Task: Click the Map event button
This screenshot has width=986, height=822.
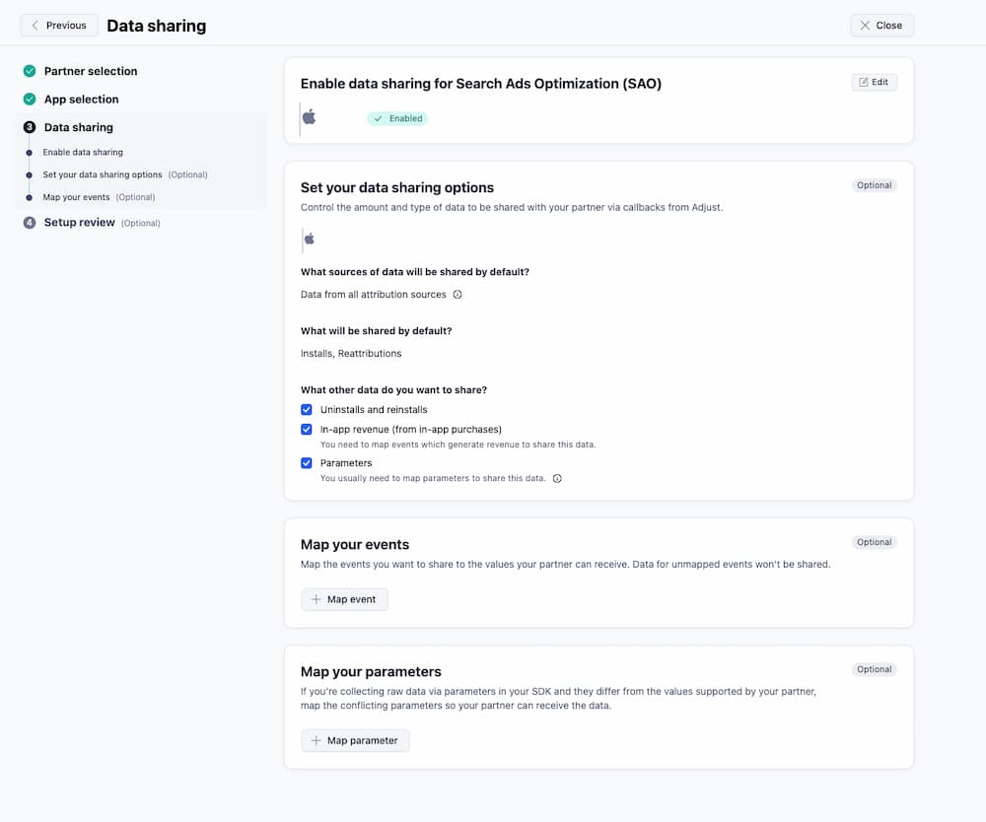Action: click(344, 598)
